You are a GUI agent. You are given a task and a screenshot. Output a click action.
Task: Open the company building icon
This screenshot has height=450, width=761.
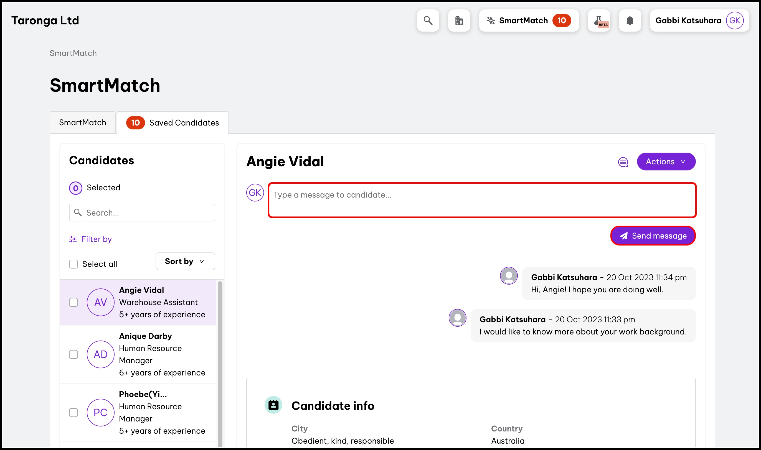click(459, 20)
